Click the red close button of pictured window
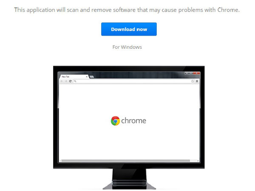 click(x=197, y=73)
